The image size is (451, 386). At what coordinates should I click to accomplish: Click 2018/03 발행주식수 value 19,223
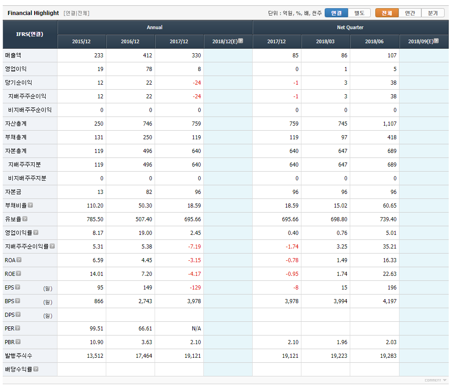(x=339, y=356)
